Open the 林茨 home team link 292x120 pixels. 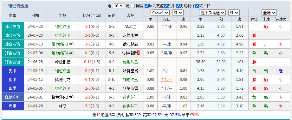click(63, 106)
